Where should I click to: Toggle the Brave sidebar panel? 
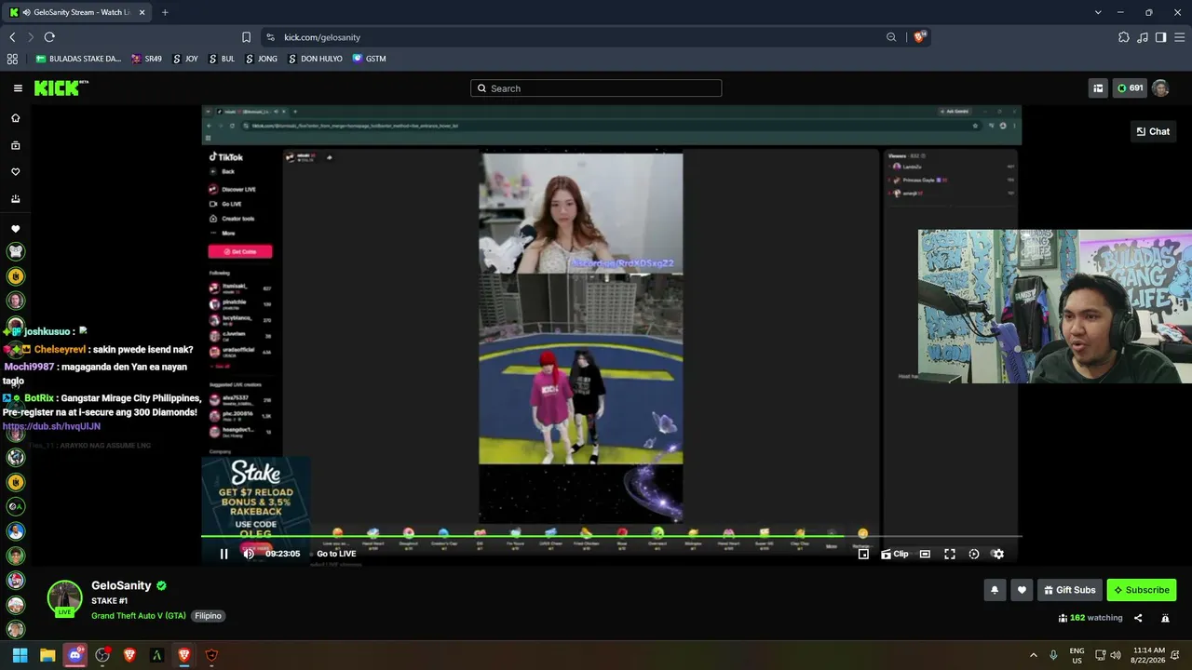click(x=1160, y=37)
